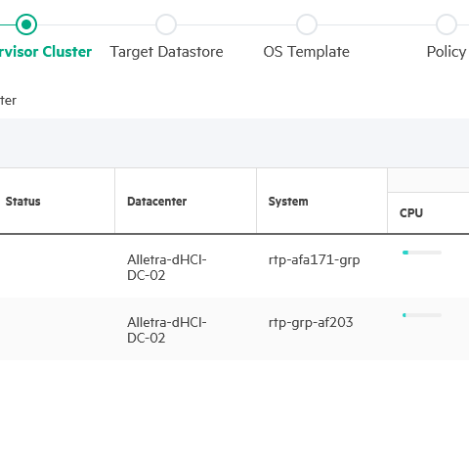This screenshot has width=469, height=462.
Task: Sort table by System column header
Action: pos(288,202)
